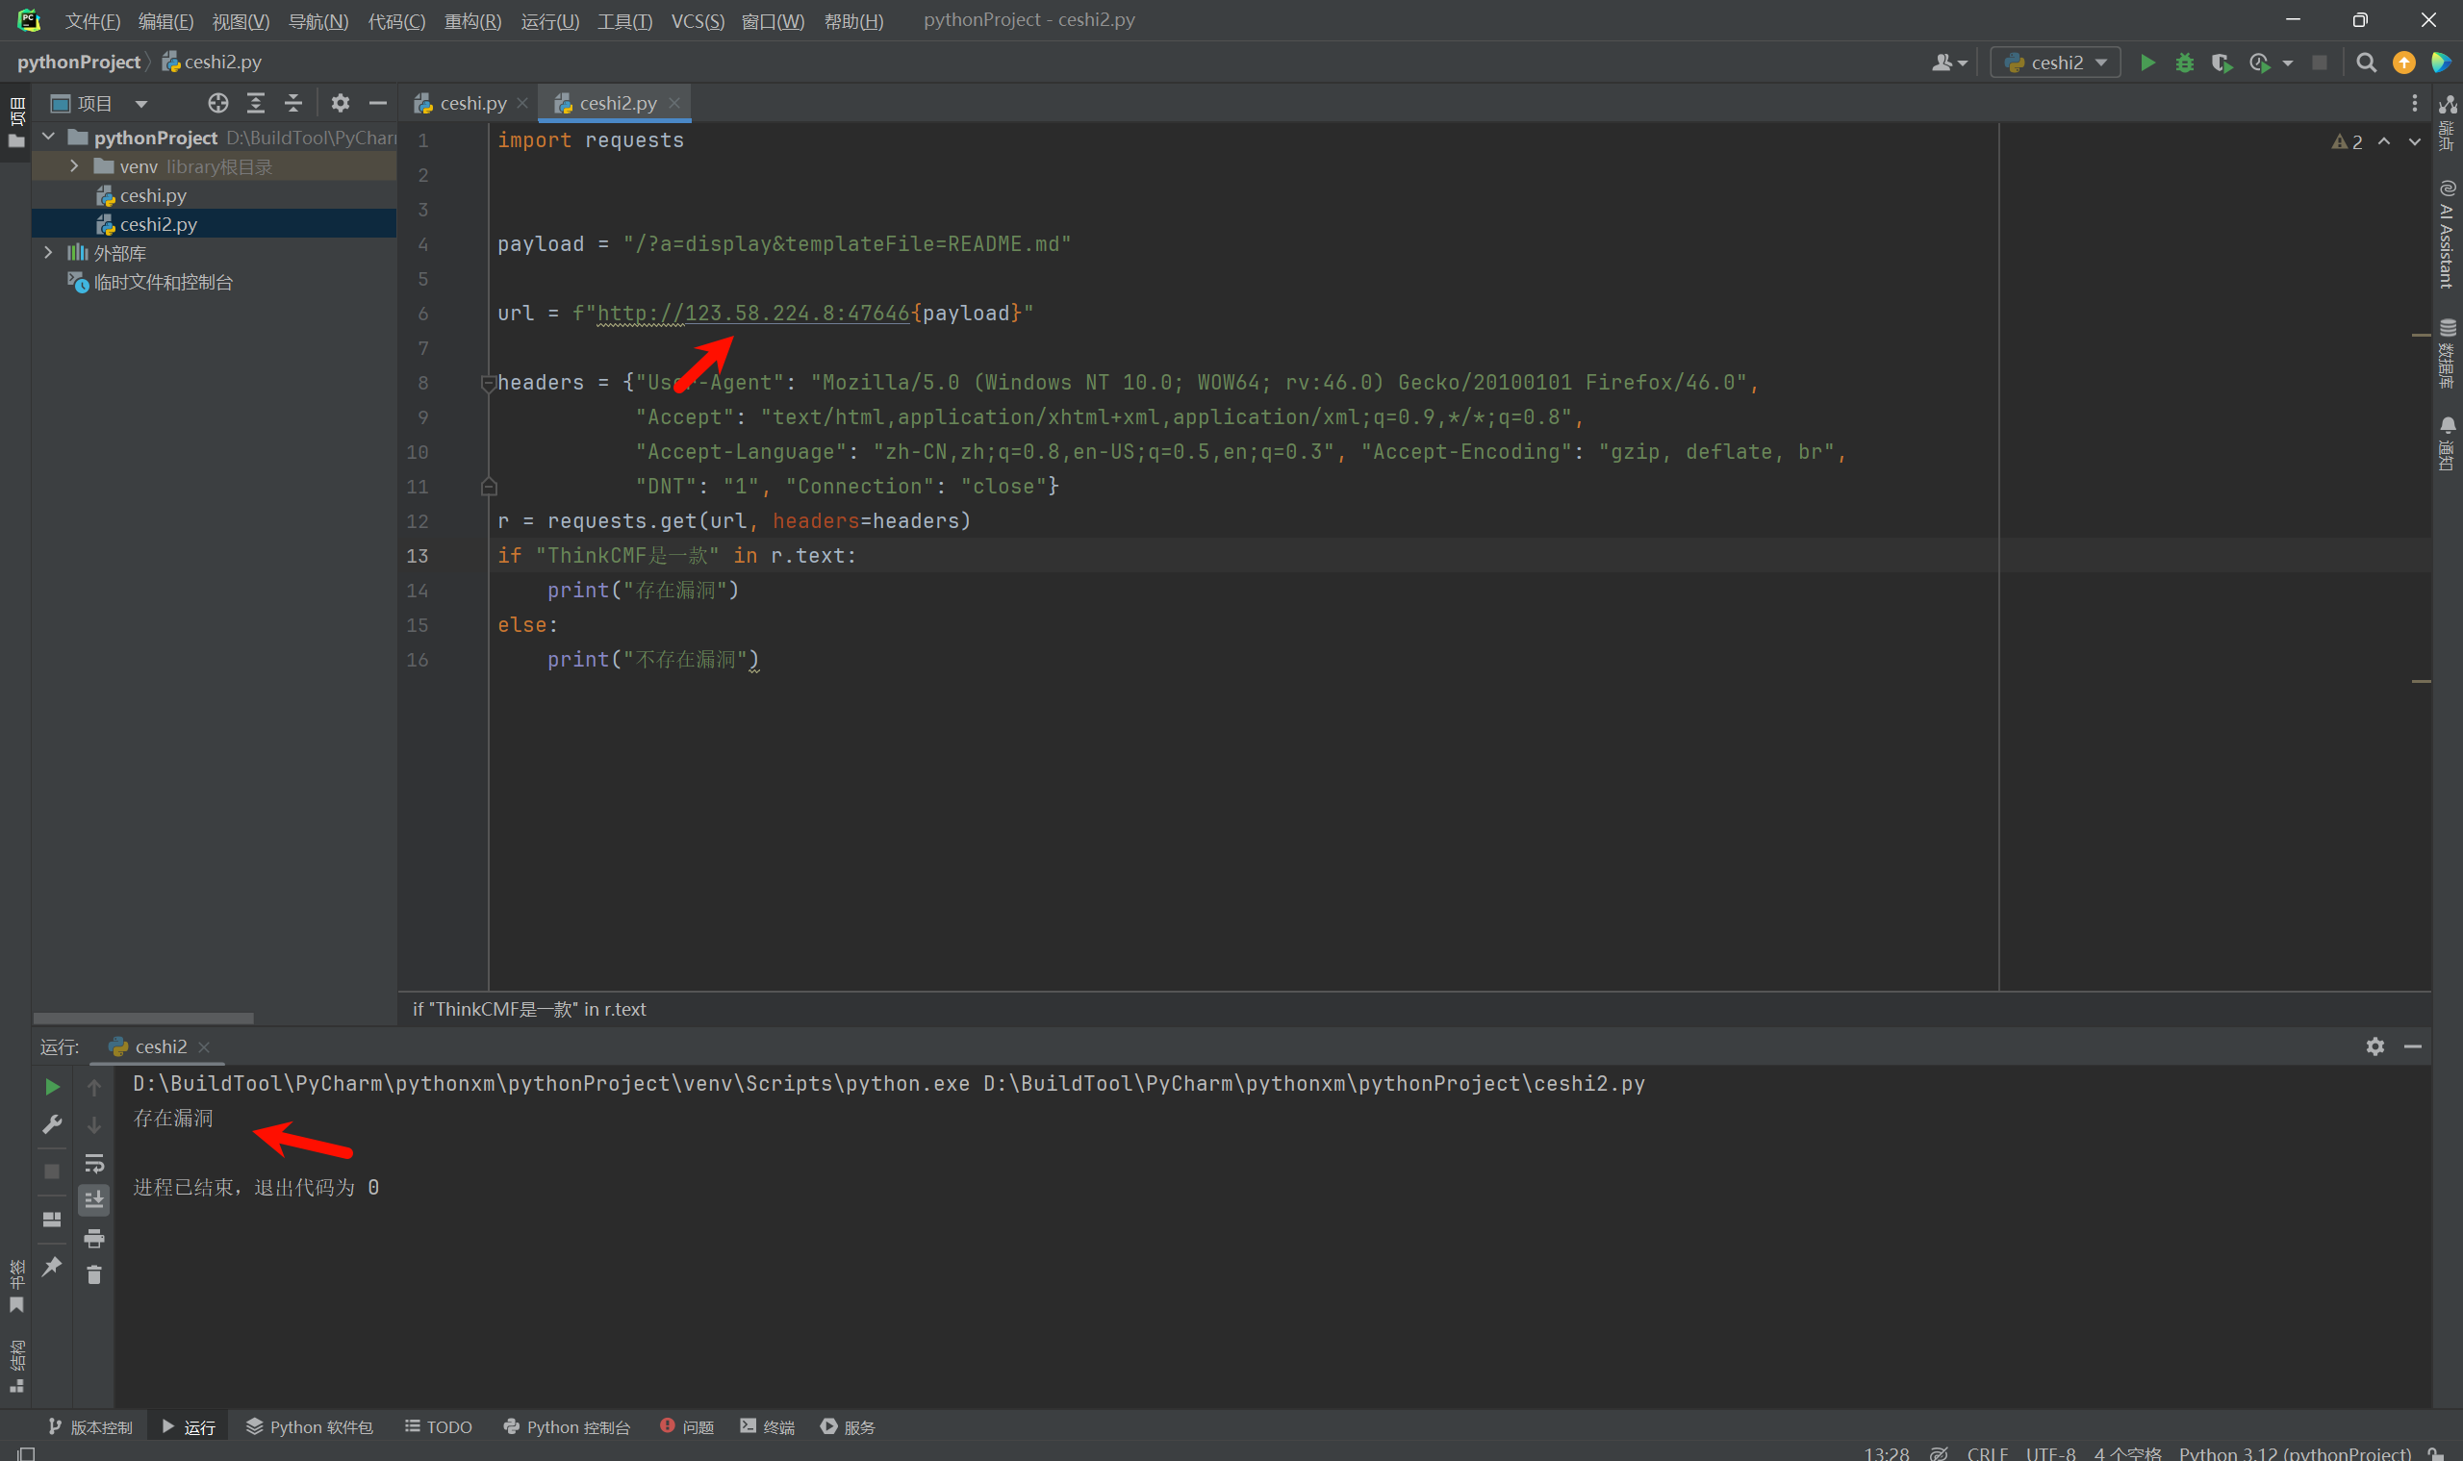The width and height of the screenshot is (2463, 1461).
Task: Run ceshi2 with the green Run button
Action: point(2146,63)
